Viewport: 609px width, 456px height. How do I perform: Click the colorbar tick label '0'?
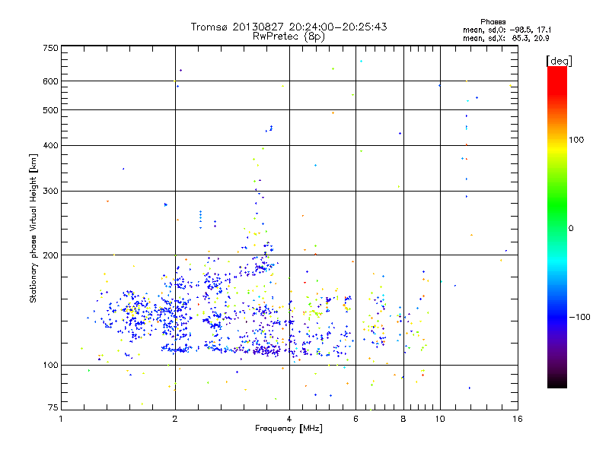(x=571, y=228)
